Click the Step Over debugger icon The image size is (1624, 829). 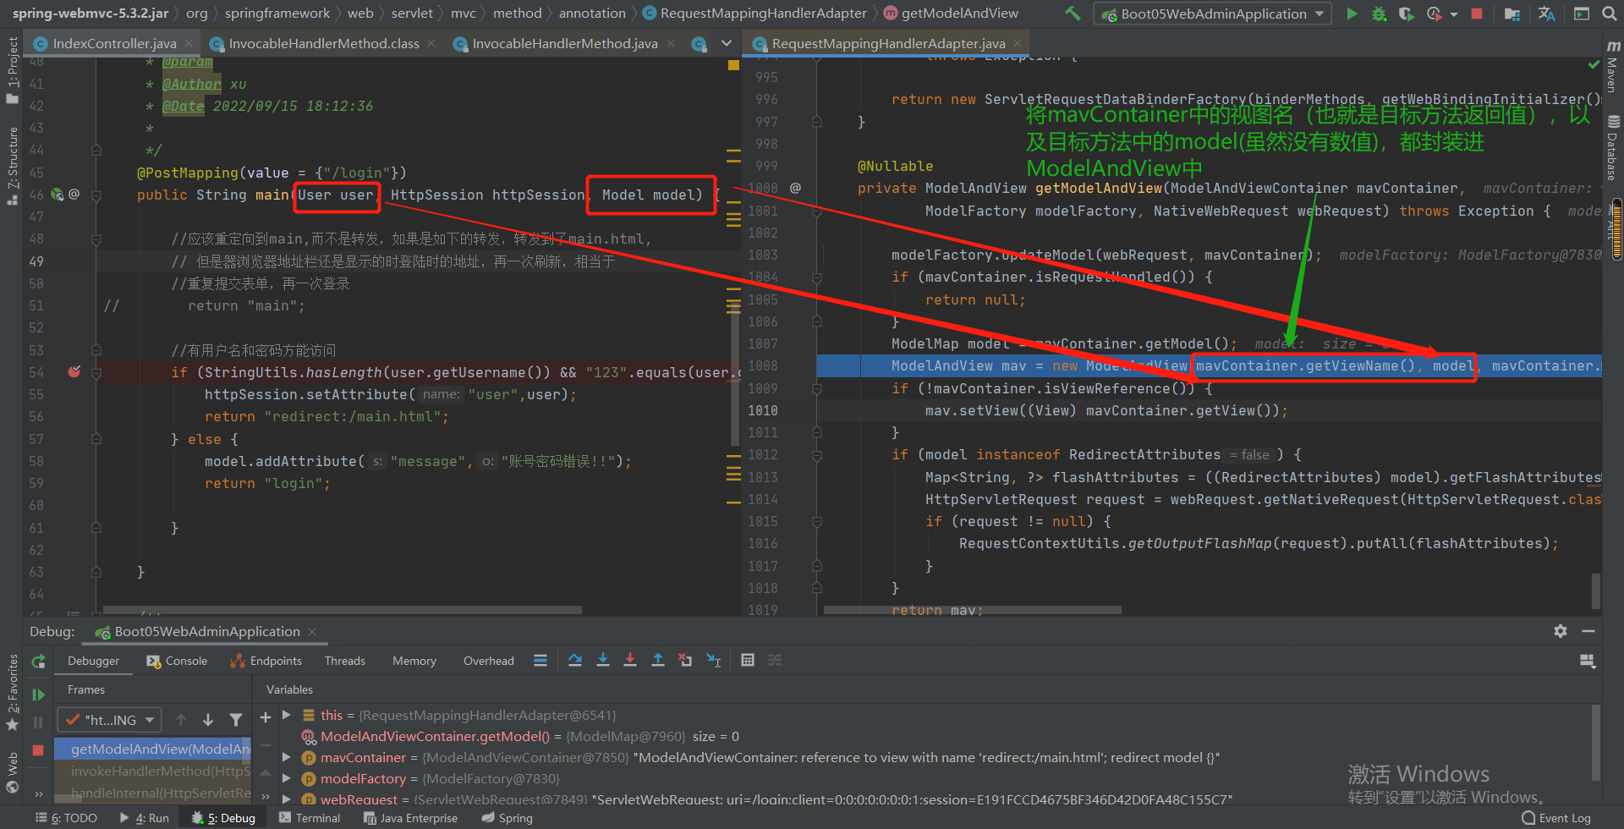[x=575, y=661]
